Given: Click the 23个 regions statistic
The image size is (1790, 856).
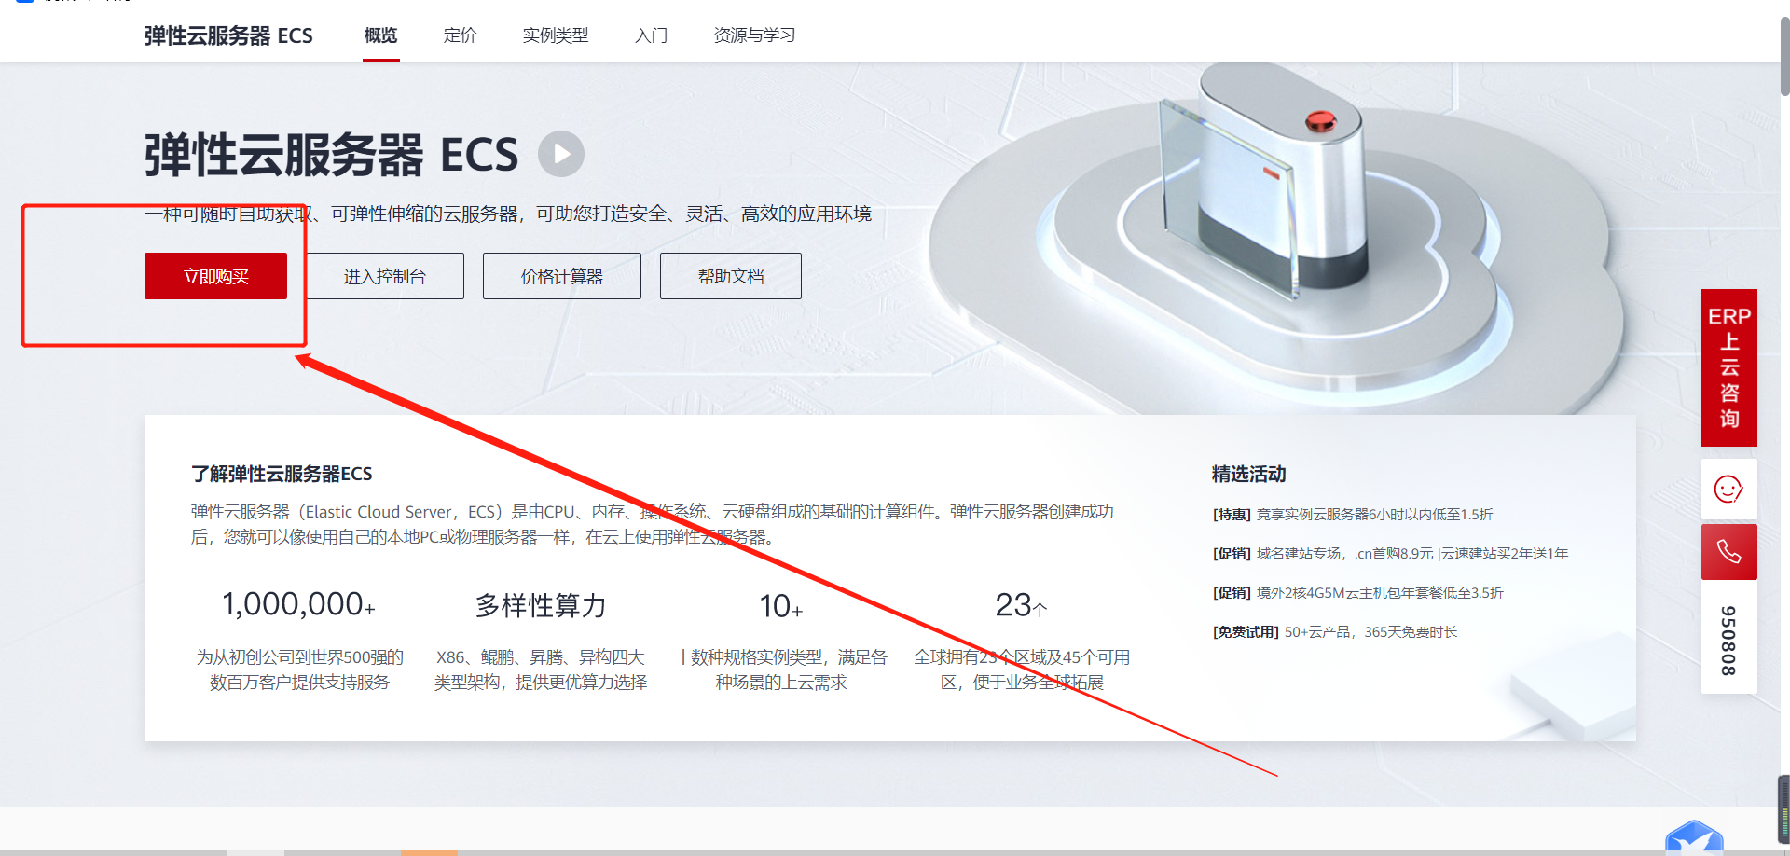Looking at the screenshot, I should (1022, 606).
